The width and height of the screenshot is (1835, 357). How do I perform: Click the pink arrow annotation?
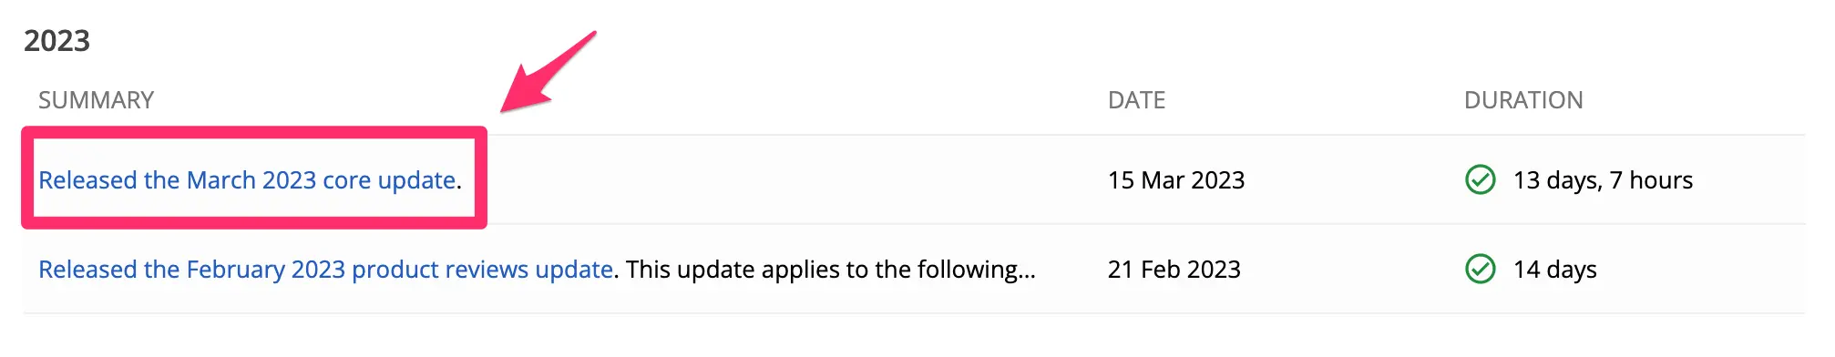tap(547, 73)
